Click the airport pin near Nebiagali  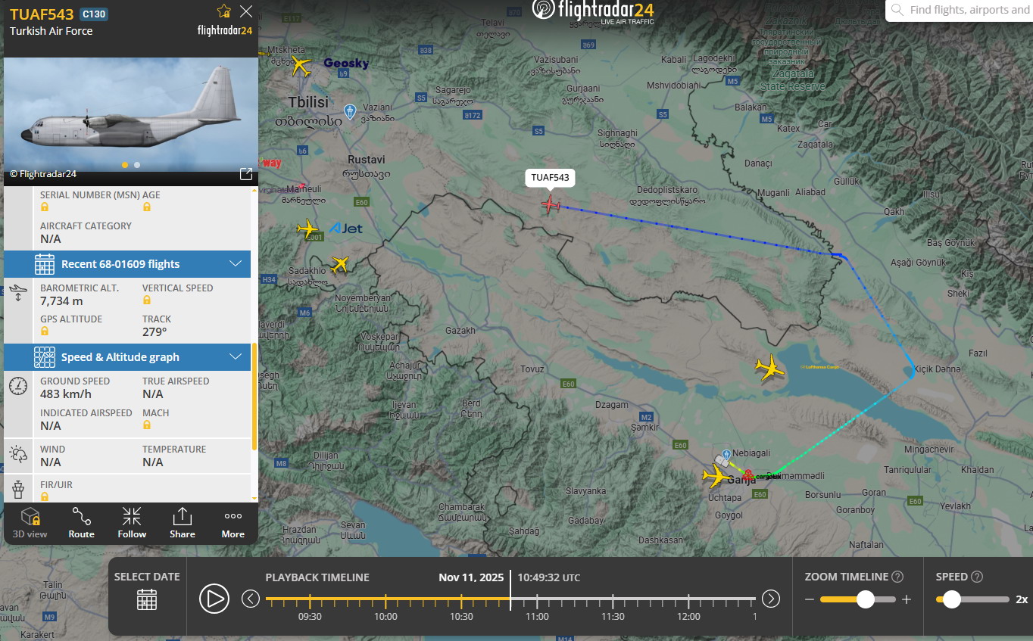(x=727, y=454)
